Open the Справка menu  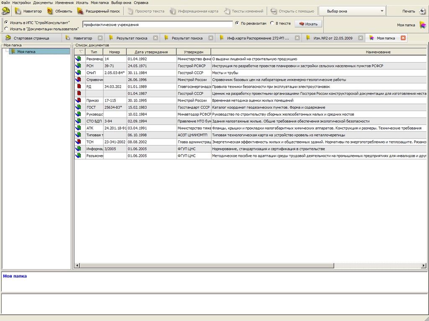click(x=141, y=3)
